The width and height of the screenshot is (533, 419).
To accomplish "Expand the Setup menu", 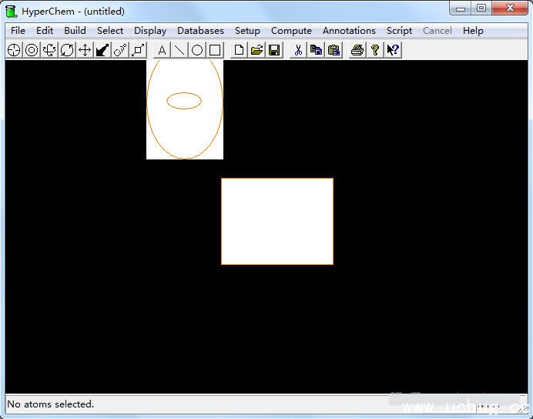I will [247, 31].
